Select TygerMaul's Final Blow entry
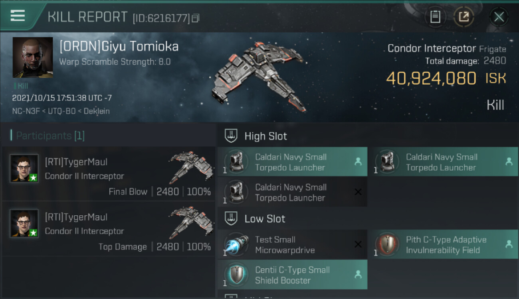The width and height of the screenshot is (519, 299). [x=108, y=174]
